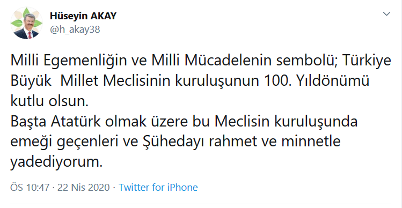Screen dimensions: 402x208
Task: Click the @h_akay38 handle
Action: [75, 29]
